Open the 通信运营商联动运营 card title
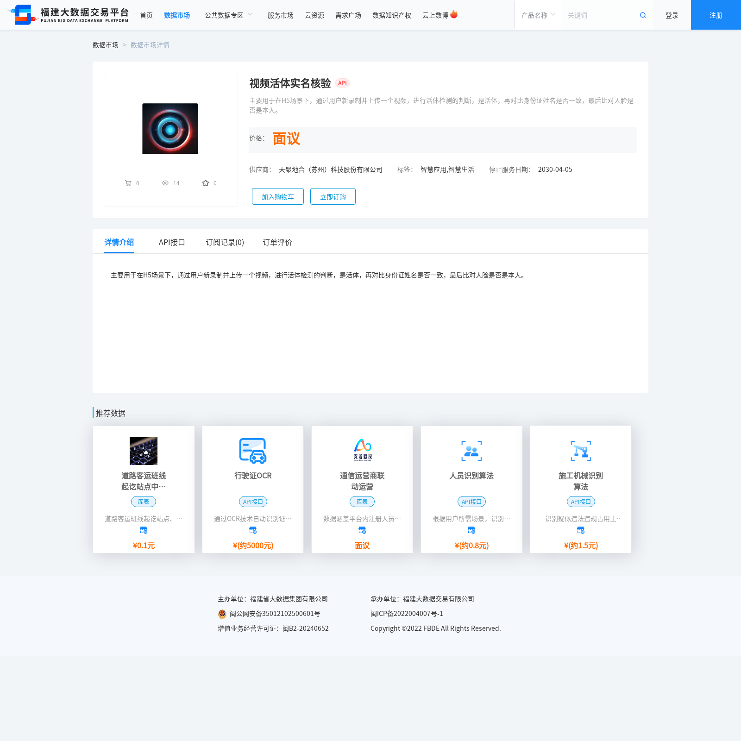 point(362,481)
